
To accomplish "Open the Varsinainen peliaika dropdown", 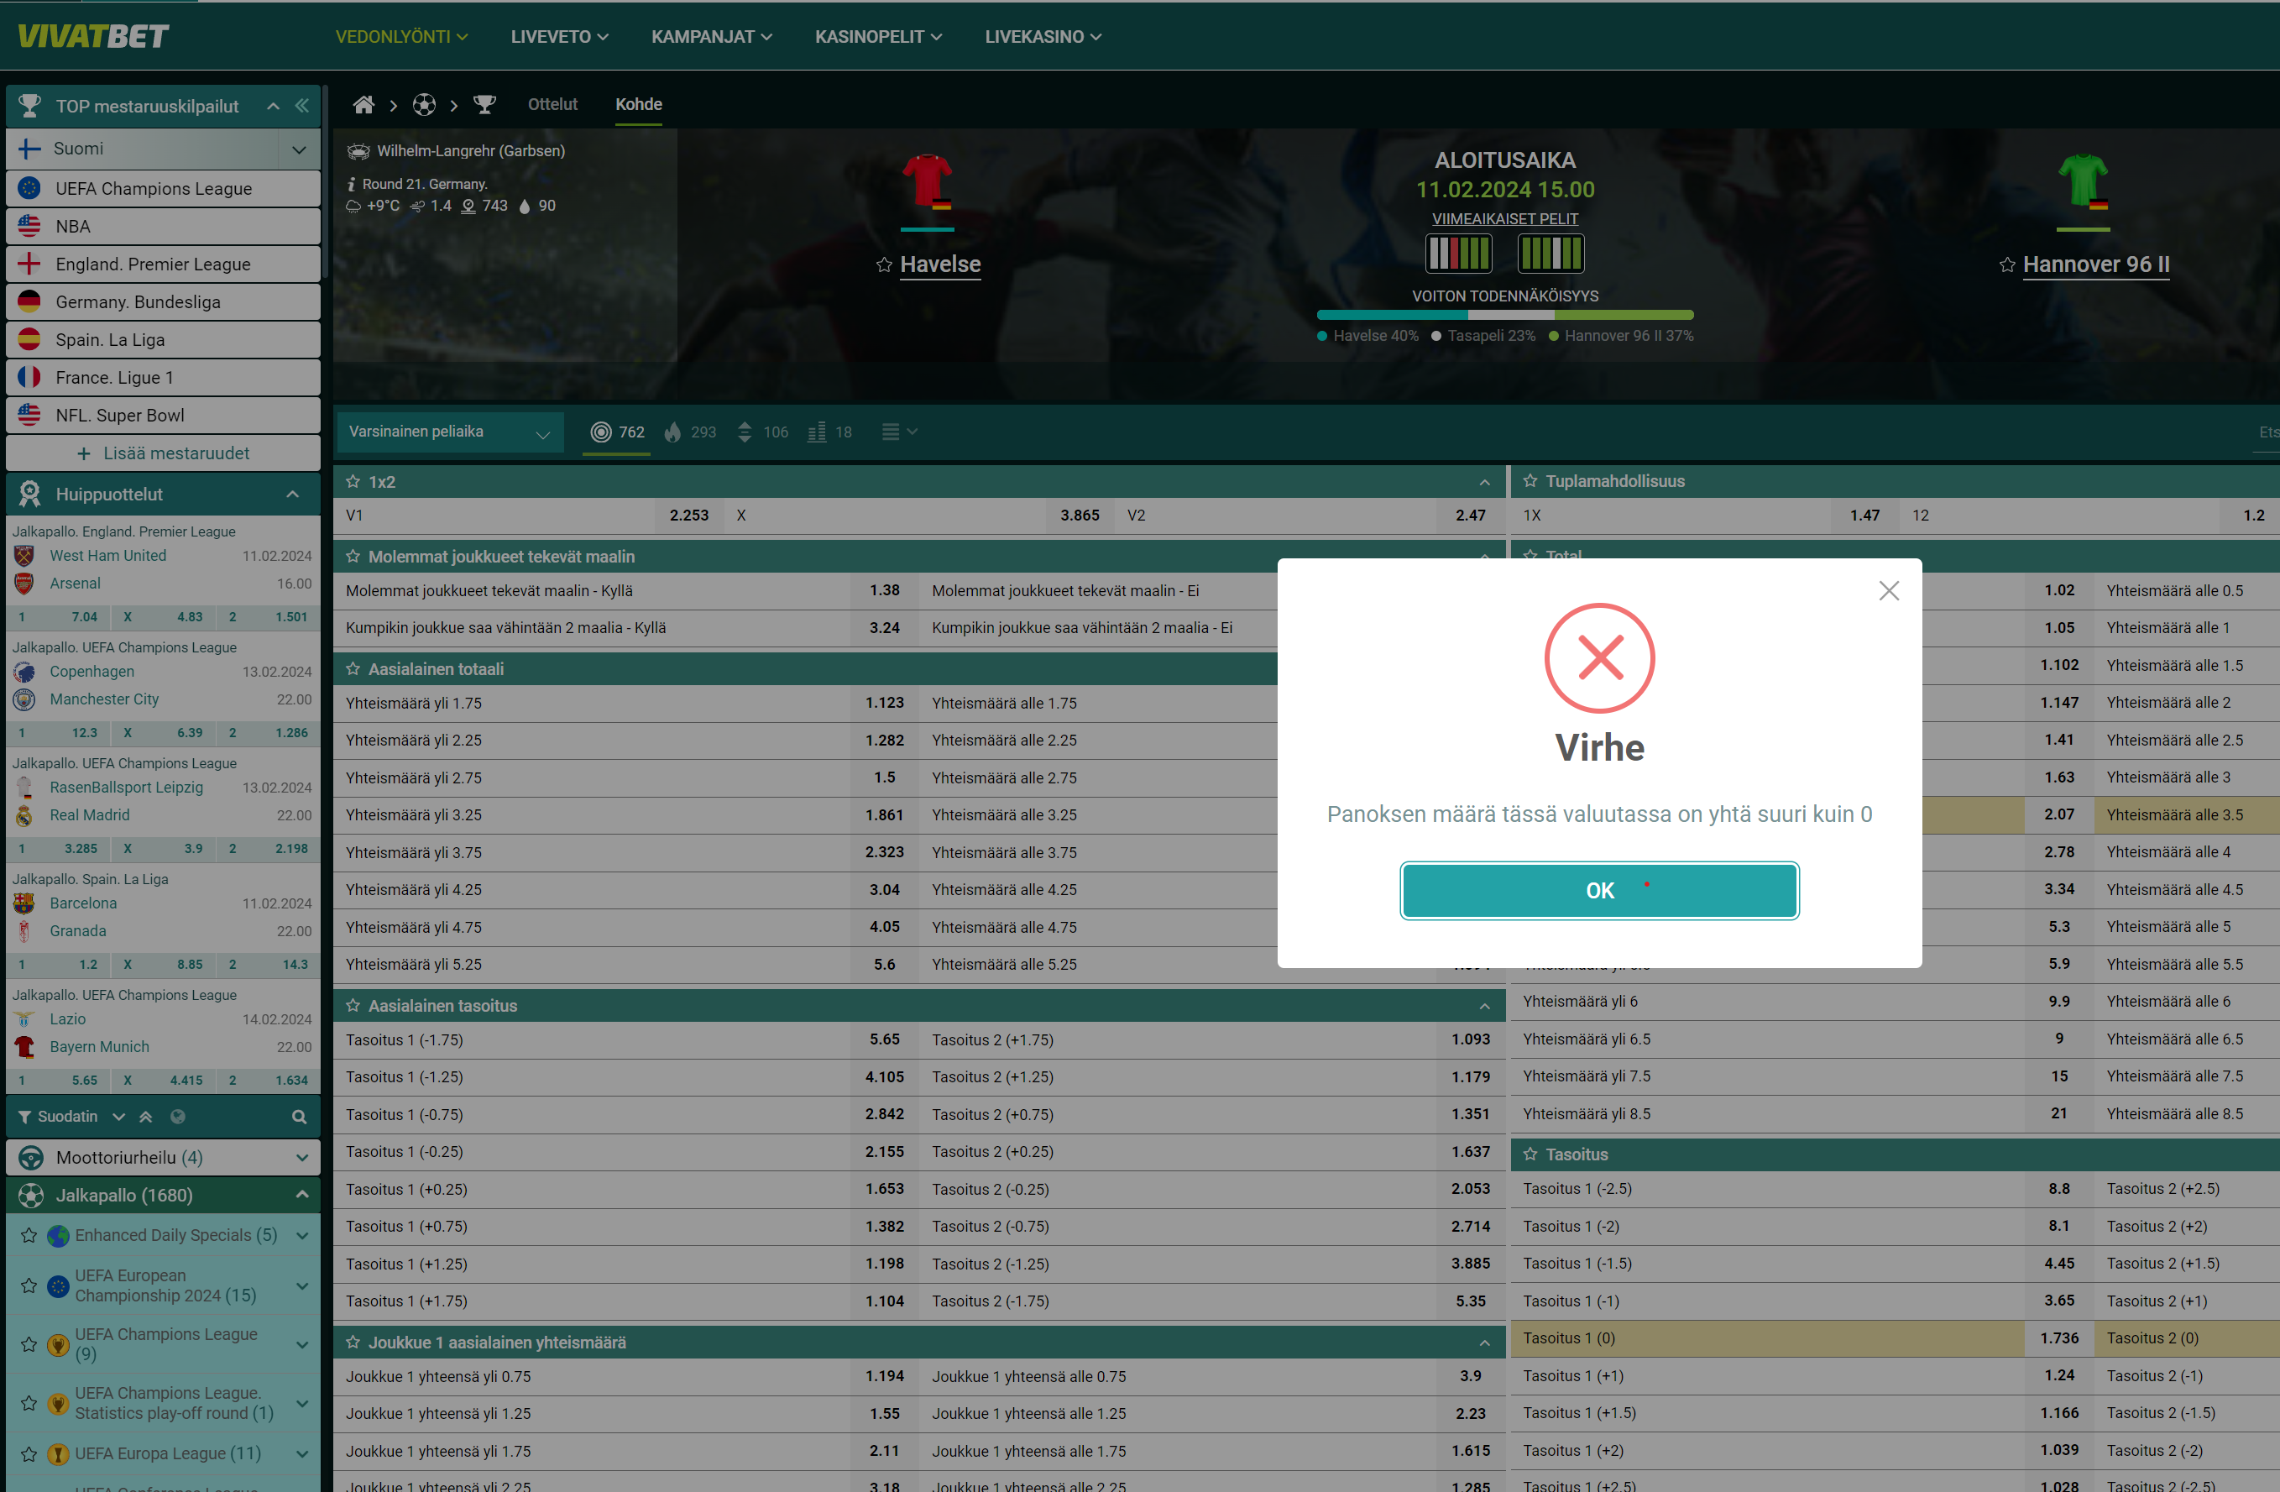I will coord(448,432).
